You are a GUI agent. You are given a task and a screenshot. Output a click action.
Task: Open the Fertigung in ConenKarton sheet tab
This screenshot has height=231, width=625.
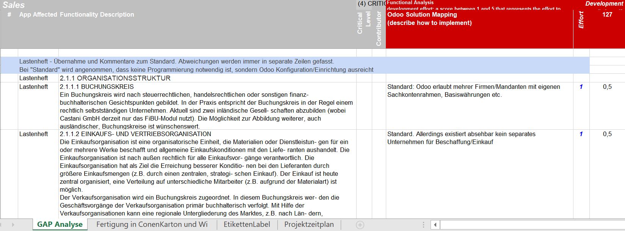152,225
